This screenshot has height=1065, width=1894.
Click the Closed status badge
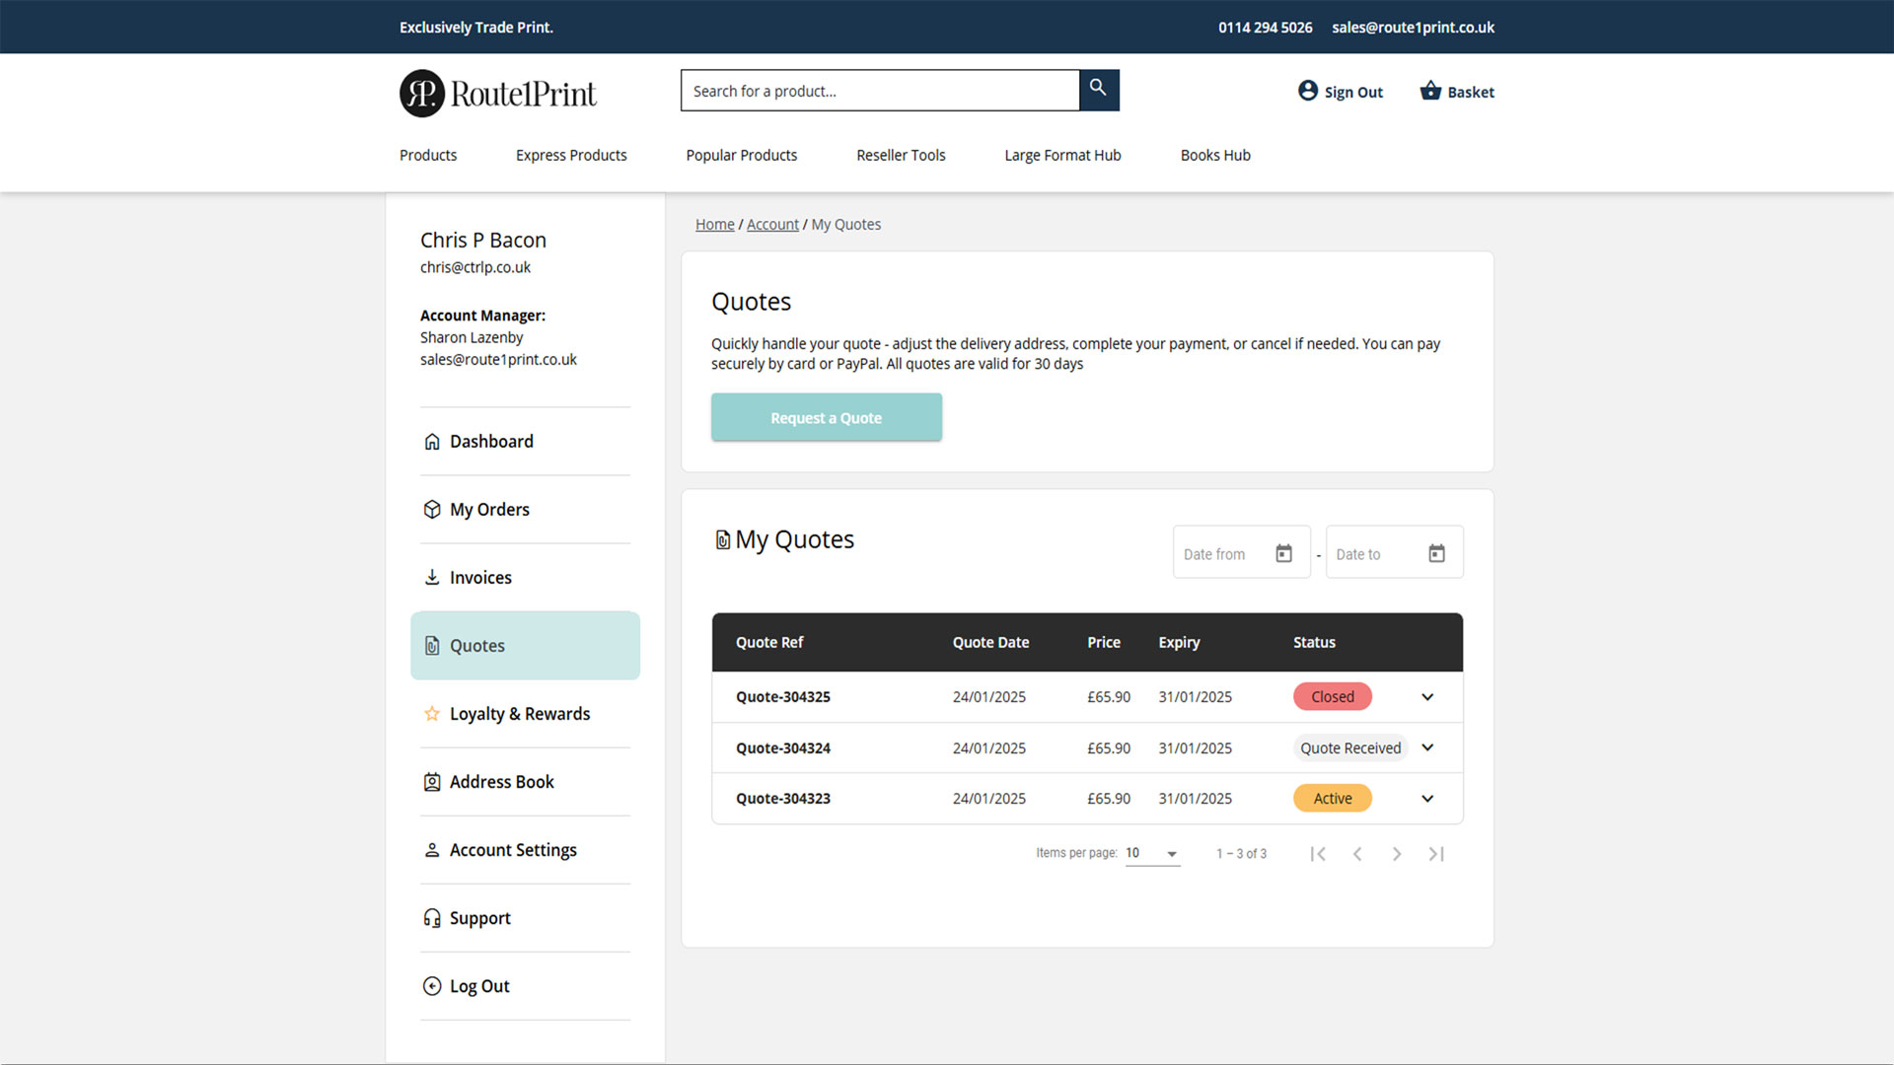pyautogui.click(x=1332, y=696)
